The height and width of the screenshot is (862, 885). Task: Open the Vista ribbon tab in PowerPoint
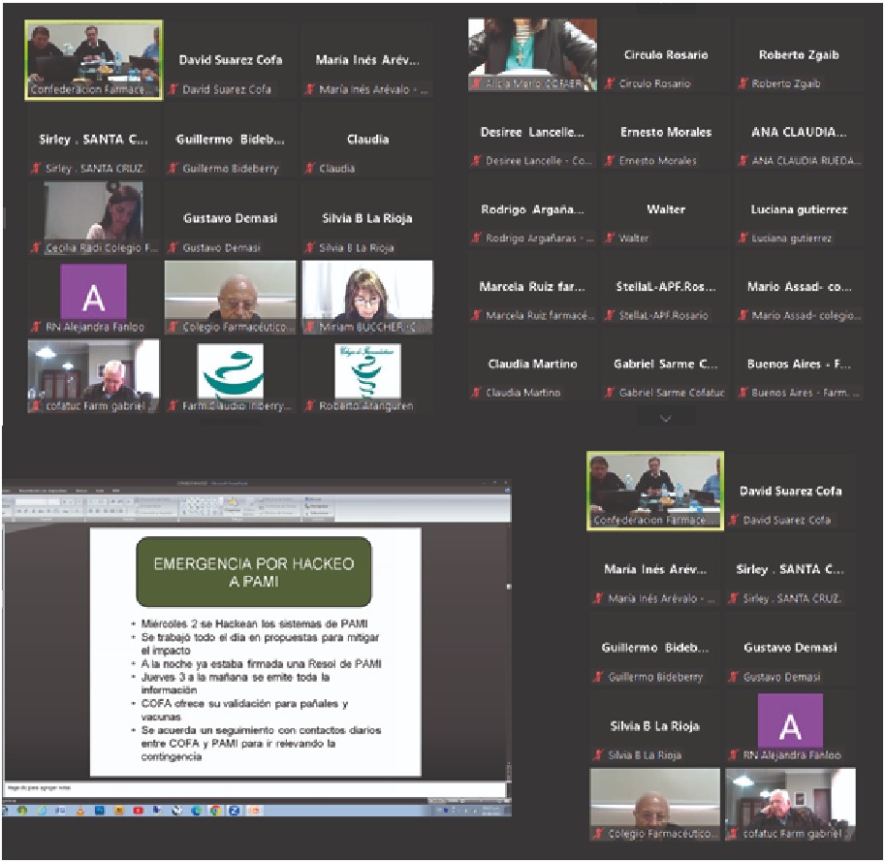(x=100, y=491)
